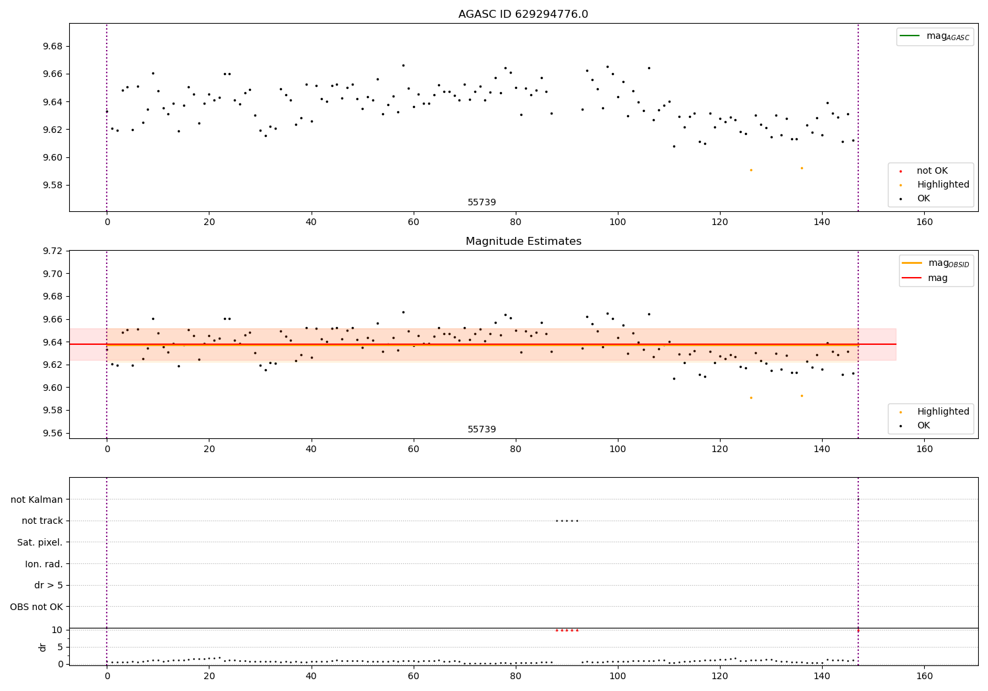Viewport: 988px width, 691px height.
Task: Click the orange highlighted point near 126 in middle plot
Action: [x=751, y=397]
